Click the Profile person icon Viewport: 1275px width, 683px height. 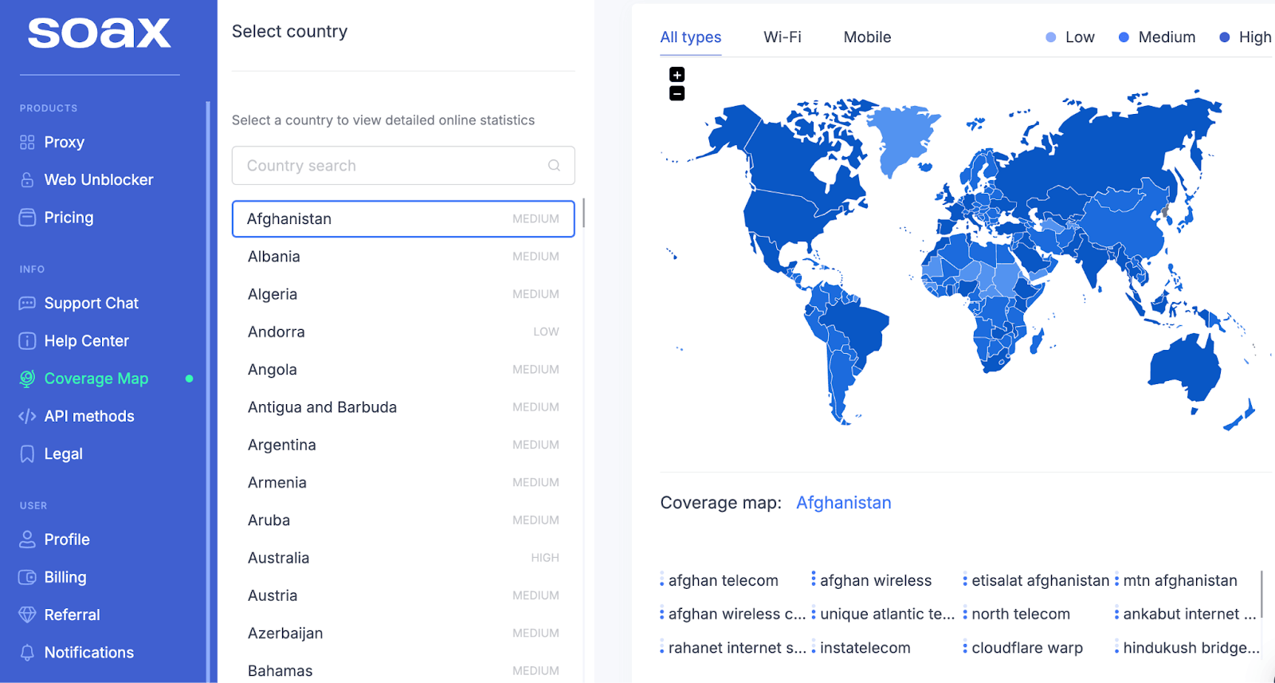click(x=27, y=540)
